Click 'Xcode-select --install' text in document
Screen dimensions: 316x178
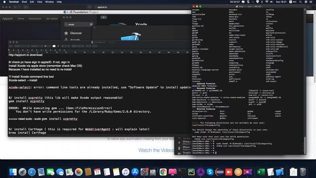23,80
